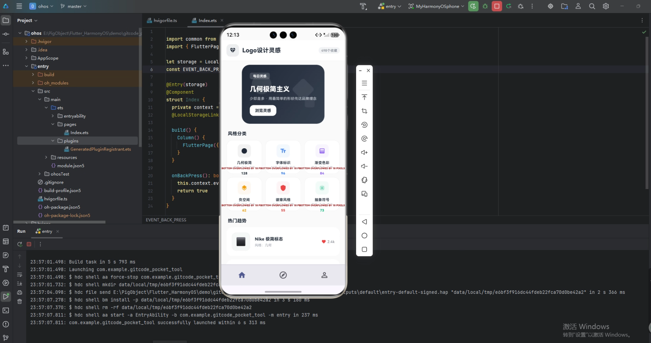
Task: Select module.json5 in the project tree
Action: tap(67, 166)
